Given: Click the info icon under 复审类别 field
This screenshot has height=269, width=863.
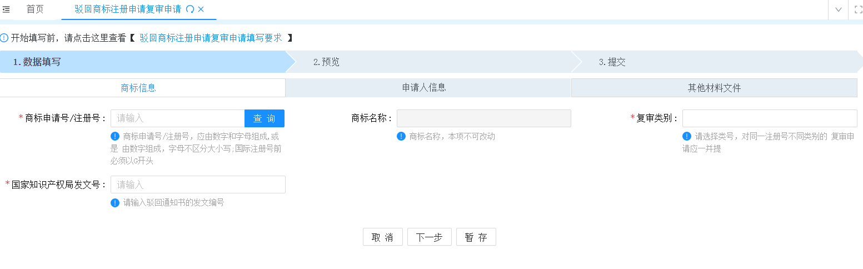Looking at the screenshot, I should (687, 136).
